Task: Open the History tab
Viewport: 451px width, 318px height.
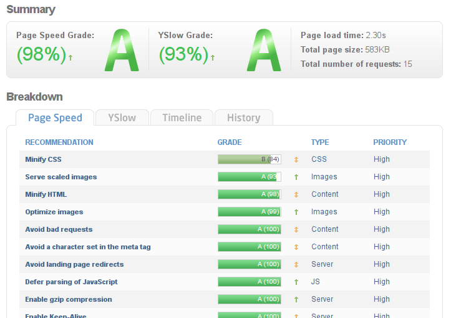Action: pyautogui.click(x=244, y=117)
